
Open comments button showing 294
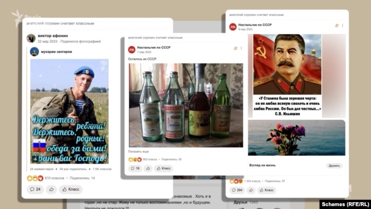point(237,190)
